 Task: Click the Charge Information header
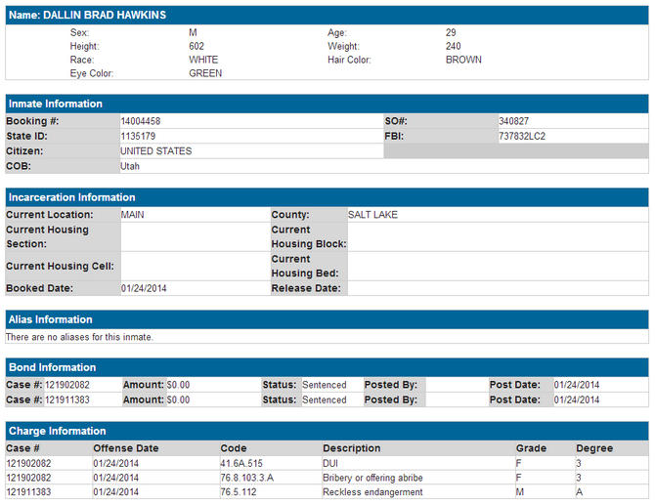327,431
